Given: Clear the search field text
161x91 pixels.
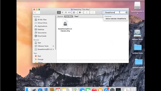Looking at the screenshot, I should click(126, 12).
